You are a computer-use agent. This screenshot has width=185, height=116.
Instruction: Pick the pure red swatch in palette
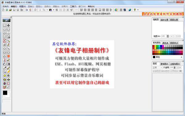[x=153, y=46]
